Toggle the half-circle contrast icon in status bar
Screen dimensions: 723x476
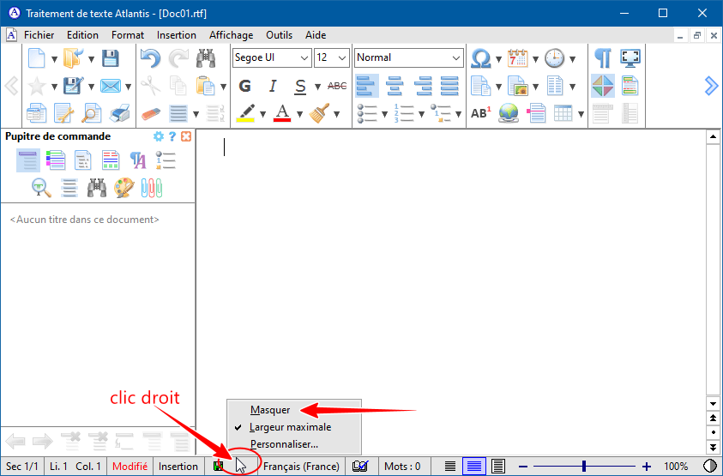[710, 467]
